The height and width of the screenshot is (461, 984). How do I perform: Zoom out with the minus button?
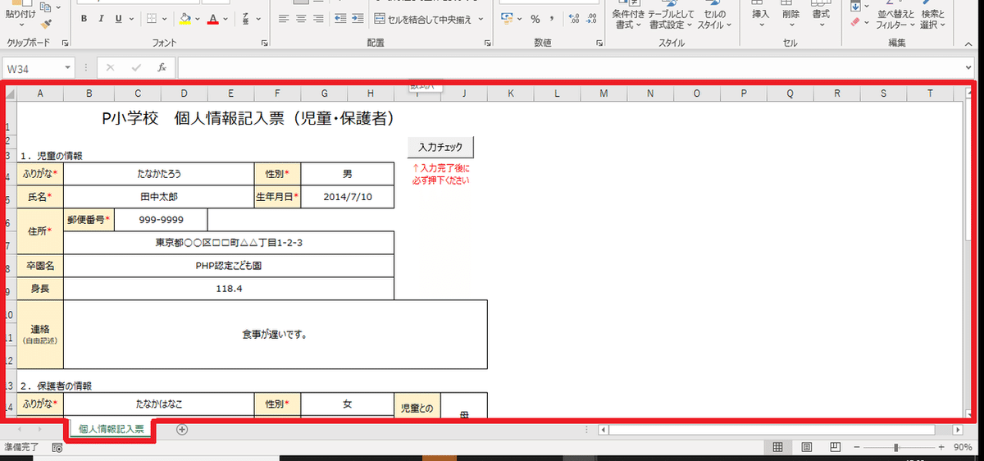click(856, 447)
